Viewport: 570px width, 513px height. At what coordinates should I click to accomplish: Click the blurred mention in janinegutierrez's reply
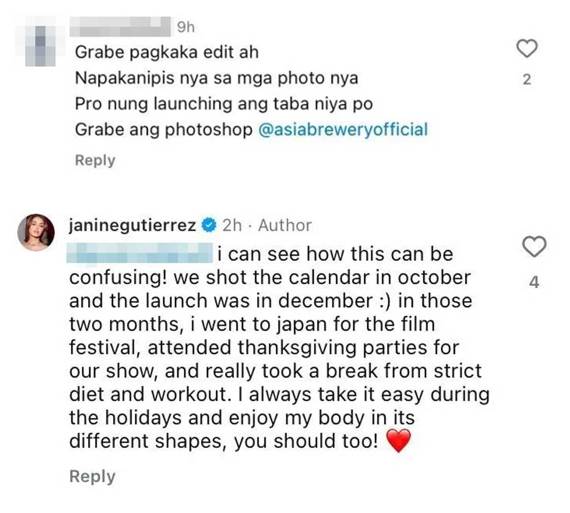click(x=139, y=253)
